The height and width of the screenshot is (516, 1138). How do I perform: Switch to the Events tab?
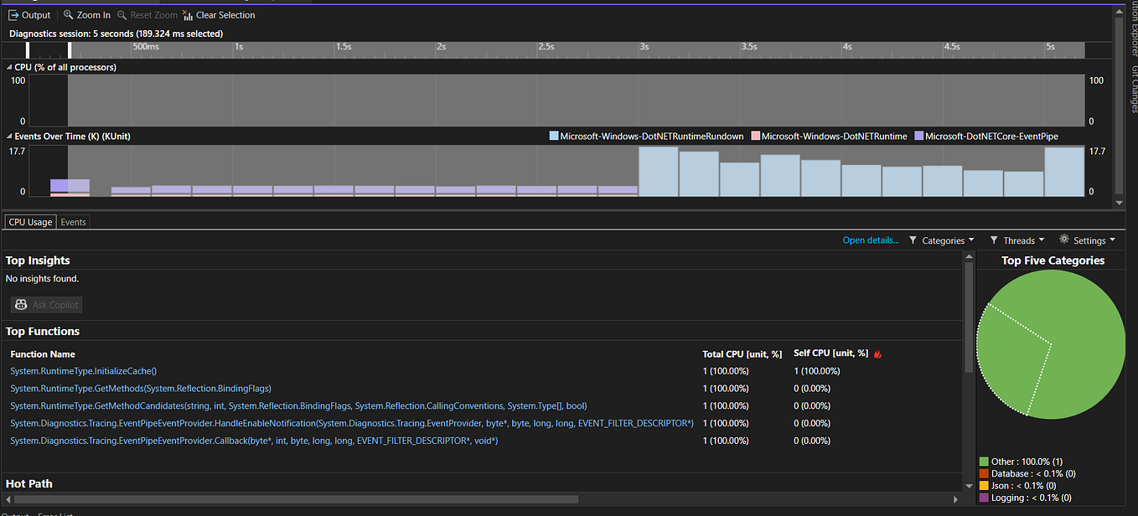click(x=73, y=221)
